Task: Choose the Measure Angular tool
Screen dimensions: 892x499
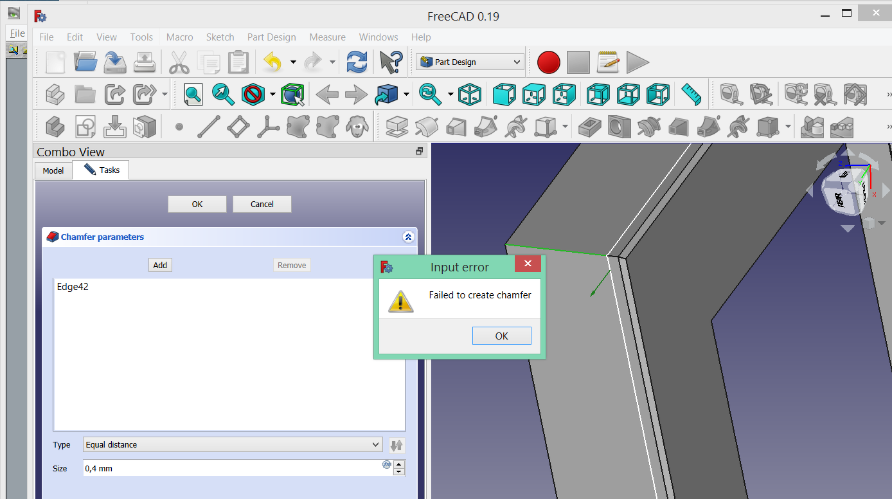Action: (x=761, y=95)
